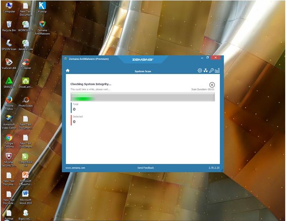286x221 pixels.
Task: Select the Mozilla Firefox desktop icon
Action: tap(9, 103)
